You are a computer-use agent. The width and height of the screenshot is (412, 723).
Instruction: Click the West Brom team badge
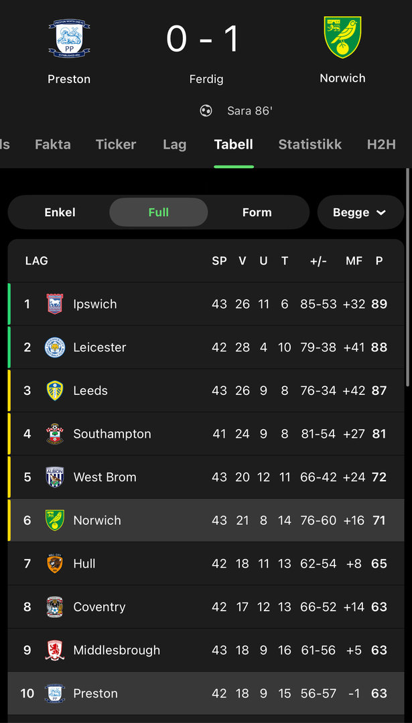tap(55, 477)
